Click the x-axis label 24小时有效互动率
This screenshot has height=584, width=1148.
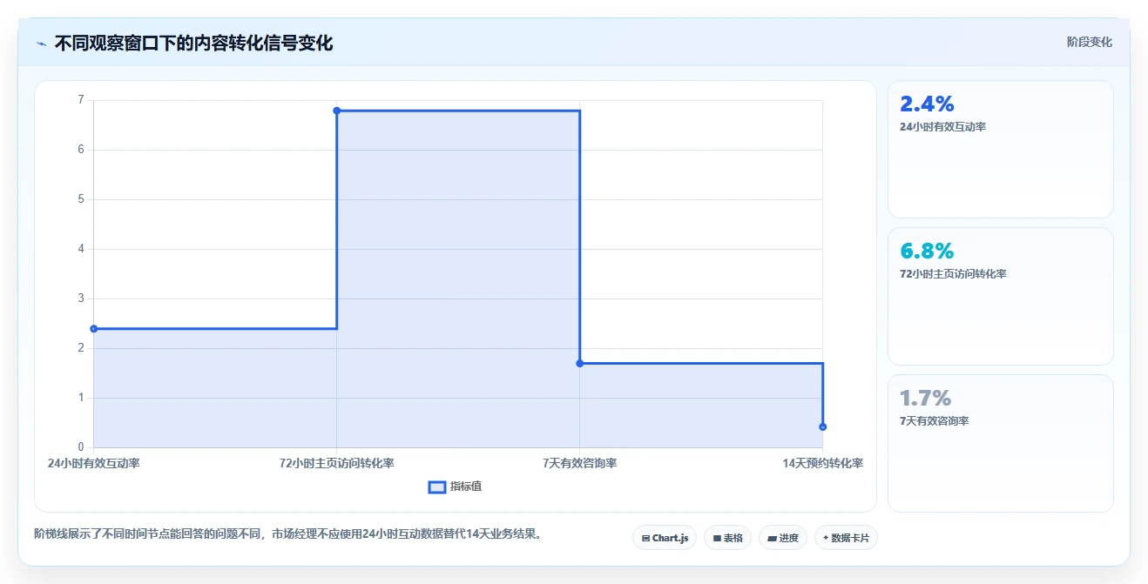(94, 463)
